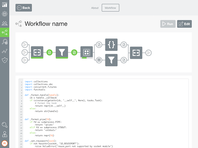Open the user profile icon in sidebar
198x148 pixels.
pos(5,134)
